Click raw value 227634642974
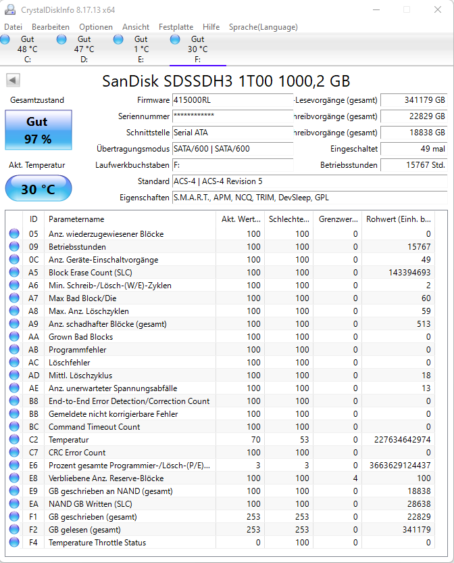Viewport: 454px width, 563px height. coord(403,439)
